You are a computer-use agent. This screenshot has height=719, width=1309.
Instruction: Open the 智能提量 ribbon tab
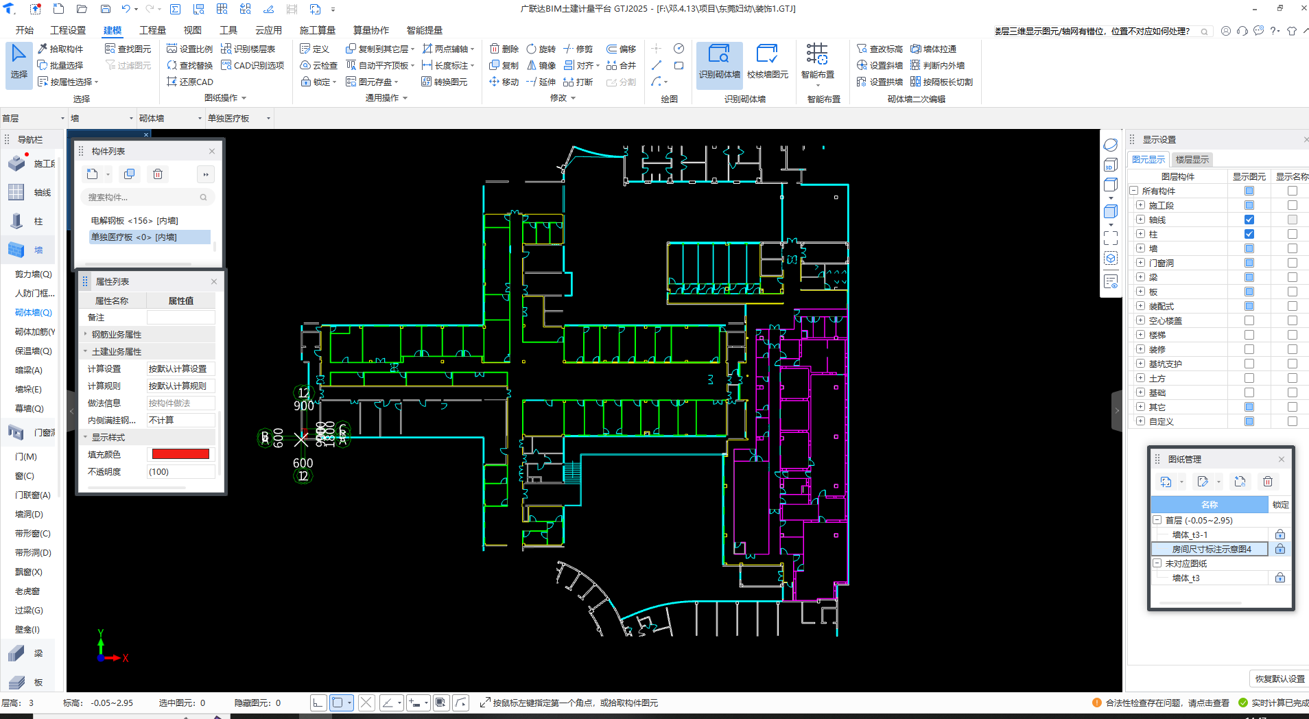pos(425,30)
